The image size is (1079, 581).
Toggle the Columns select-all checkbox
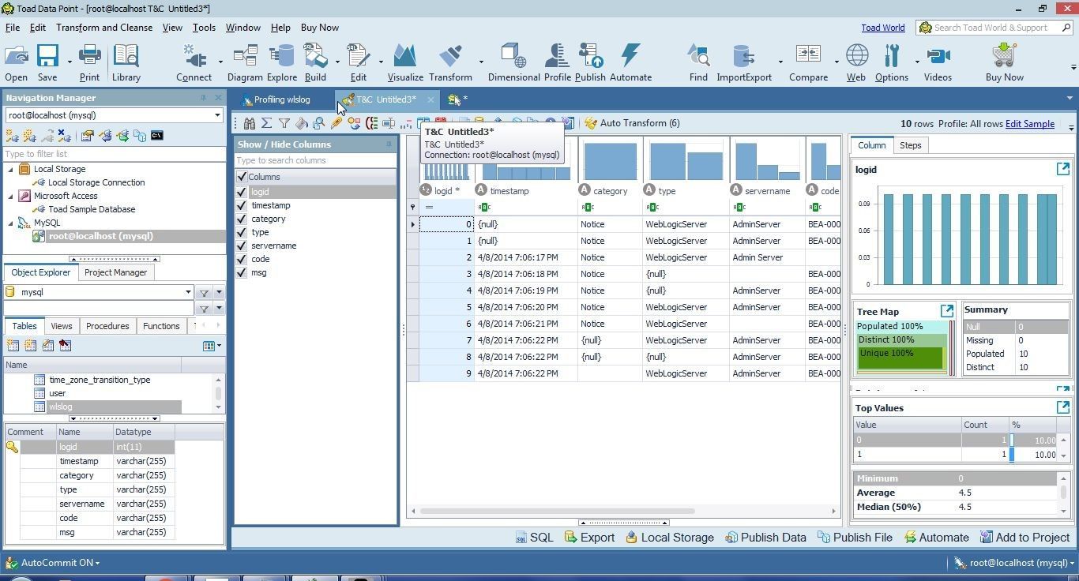(242, 177)
